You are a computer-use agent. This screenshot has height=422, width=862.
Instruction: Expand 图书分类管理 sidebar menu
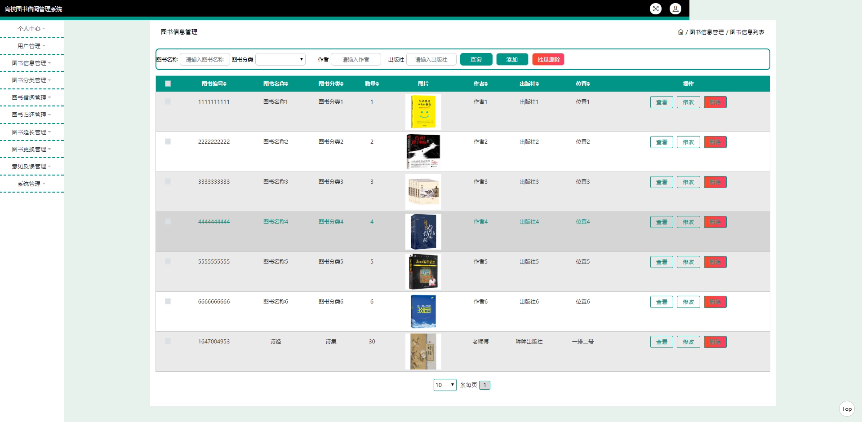32,80
